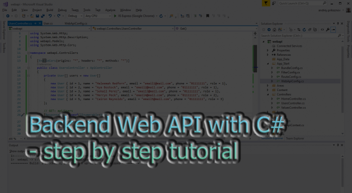
Task: Refresh the Solution Explorer tree
Action: (304, 30)
